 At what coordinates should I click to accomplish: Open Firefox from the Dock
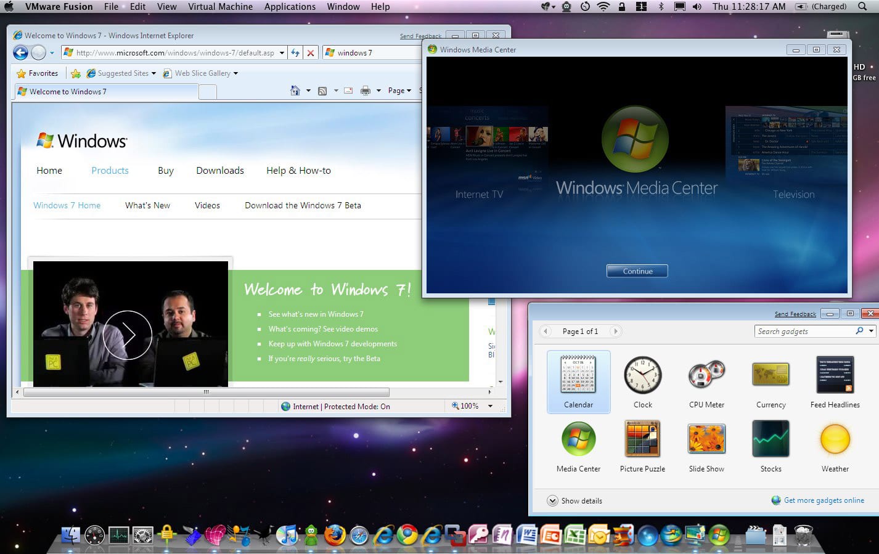tap(335, 534)
